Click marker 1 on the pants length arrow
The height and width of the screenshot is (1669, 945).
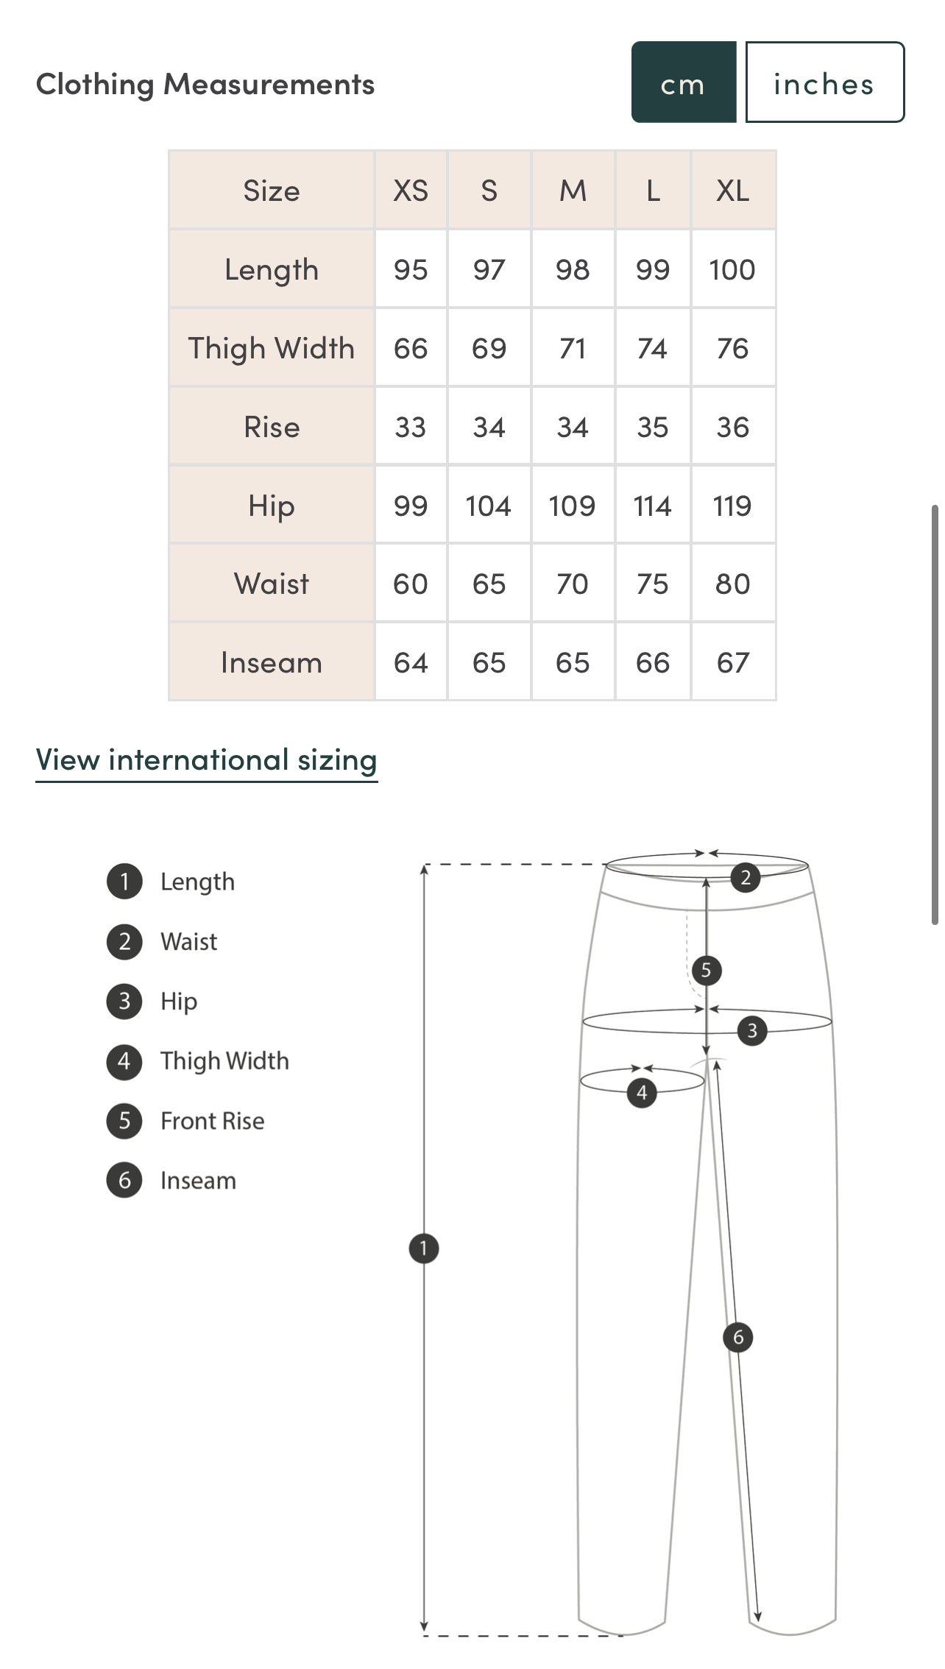(x=424, y=1248)
